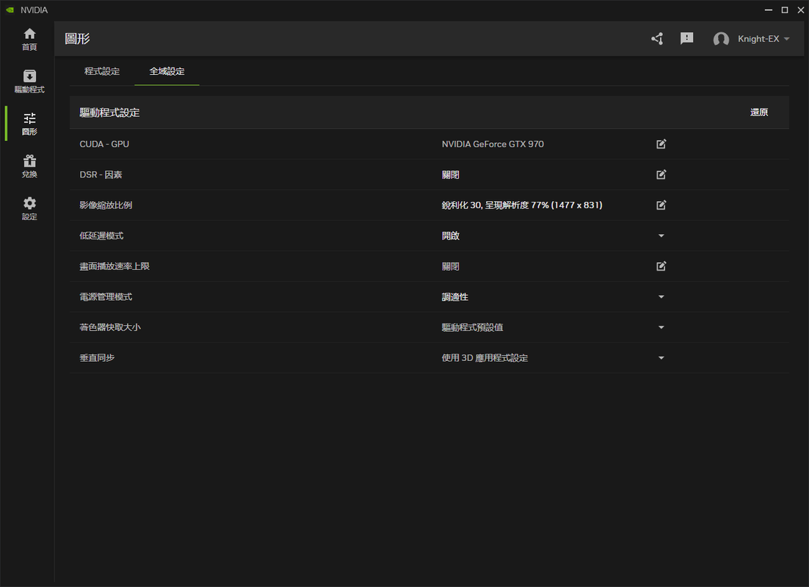Click the 關閉 value in DSR row
Image resolution: width=809 pixels, height=587 pixels.
click(451, 175)
